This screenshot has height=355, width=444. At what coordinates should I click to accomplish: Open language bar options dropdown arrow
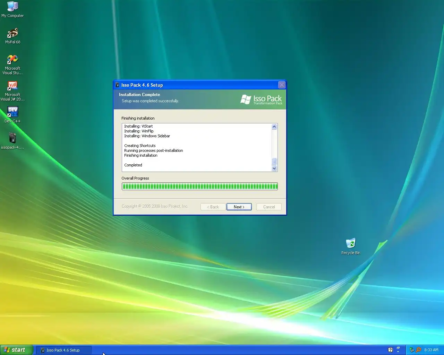pyautogui.click(x=398, y=352)
